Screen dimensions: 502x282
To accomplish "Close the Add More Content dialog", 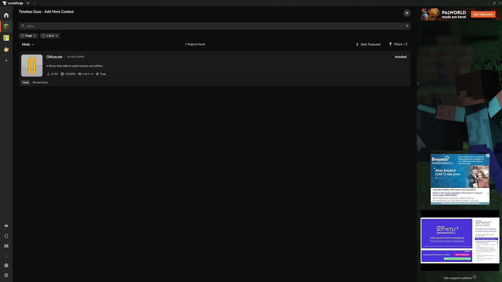I will point(407,13).
